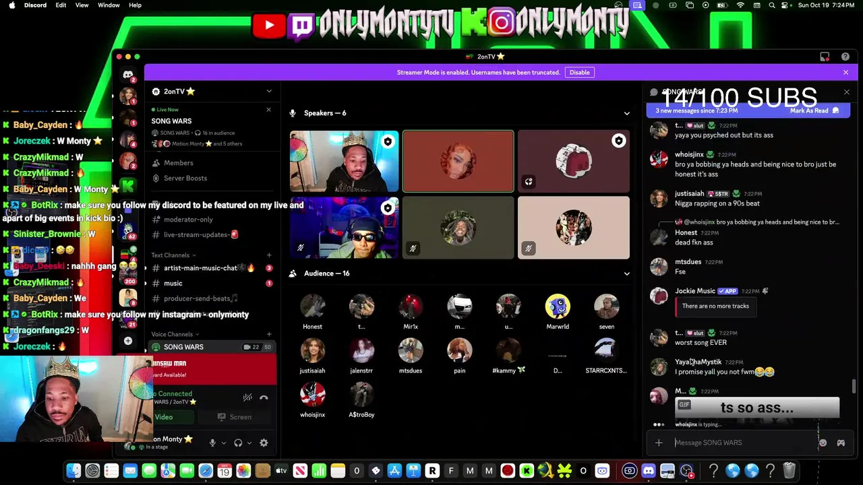
Task: Open apps/activities icon in message bar
Action: click(841, 443)
